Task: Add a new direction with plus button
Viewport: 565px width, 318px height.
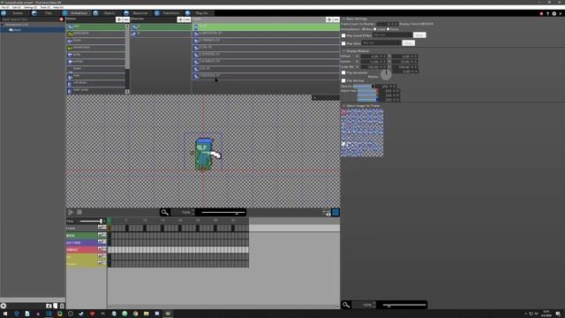Action: coord(180,19)
